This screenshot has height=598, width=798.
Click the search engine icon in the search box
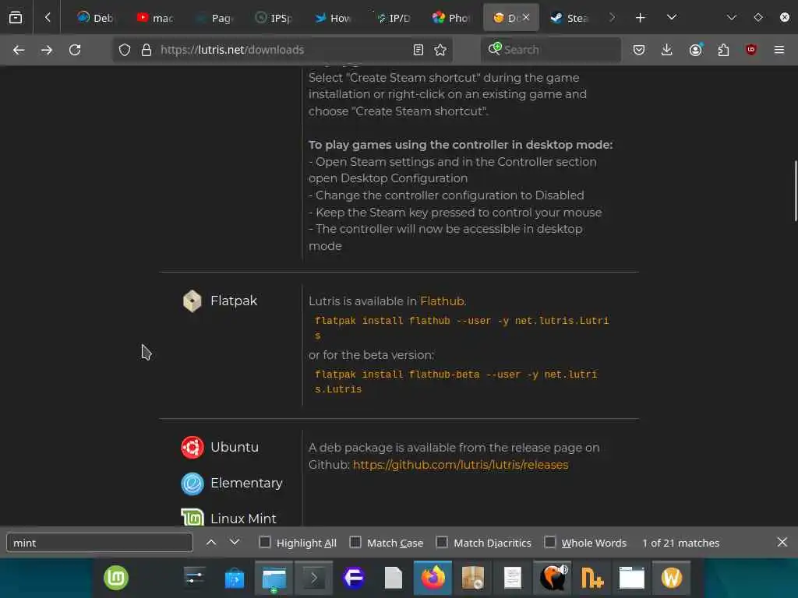tap(495, 49)
